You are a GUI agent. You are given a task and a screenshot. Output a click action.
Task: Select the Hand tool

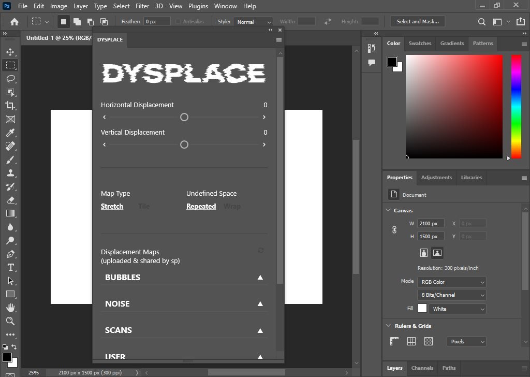(x=10, y=308)
